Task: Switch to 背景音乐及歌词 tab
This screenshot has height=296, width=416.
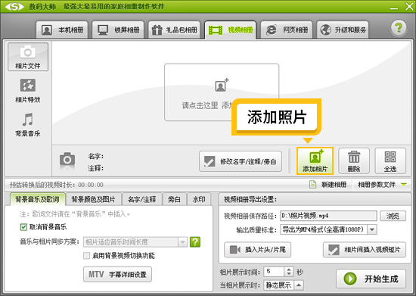Action: (x=37, y=199)
